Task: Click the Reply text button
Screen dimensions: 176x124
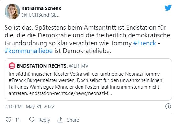Action: click(x=44, y=120)
